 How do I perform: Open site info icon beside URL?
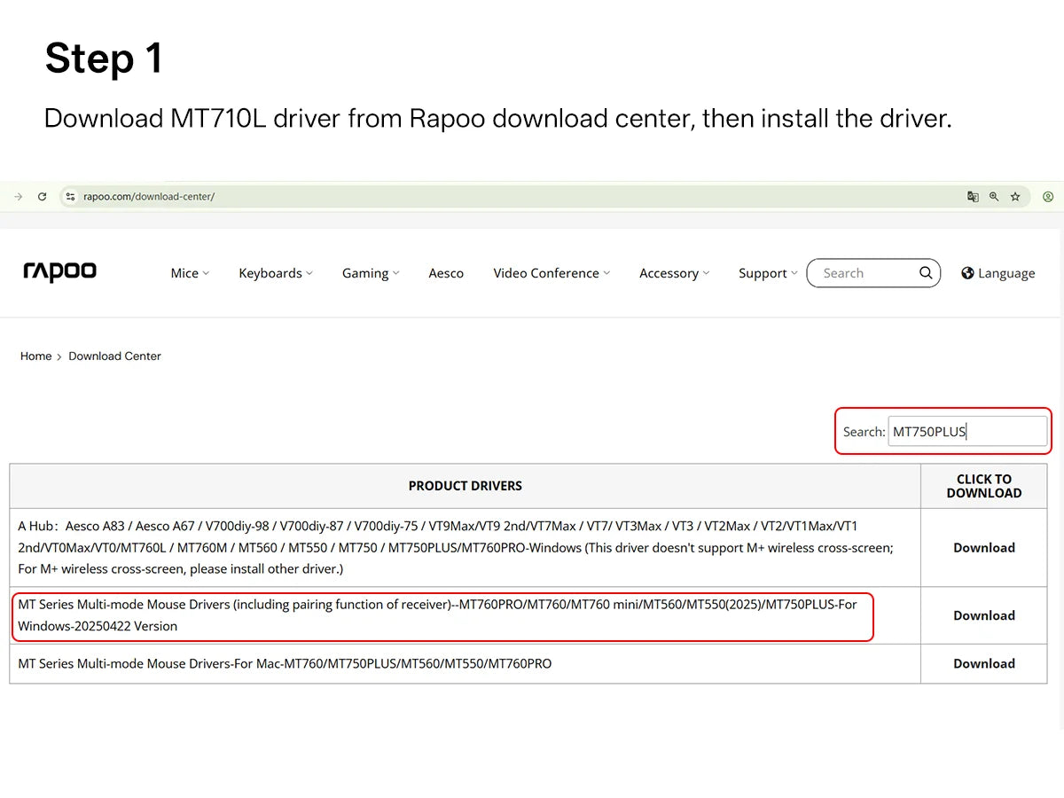[71, 197]
